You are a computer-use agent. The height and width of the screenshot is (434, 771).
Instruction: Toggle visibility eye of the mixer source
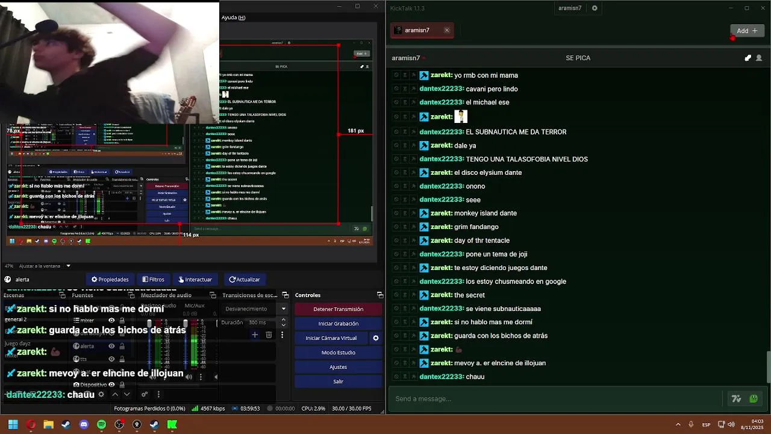(x=111, y=321)
